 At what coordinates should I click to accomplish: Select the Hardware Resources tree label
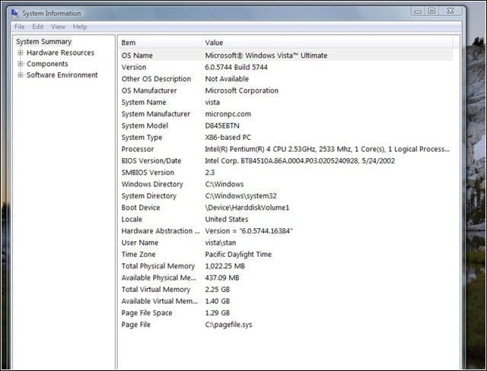pos(60,52)
